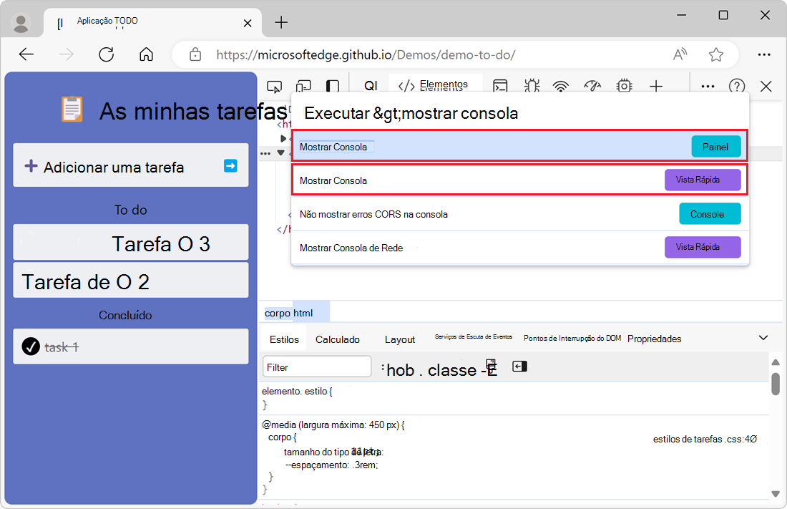Open the debugger bug icon
This screenshot has height=509, width=787.
532,86
